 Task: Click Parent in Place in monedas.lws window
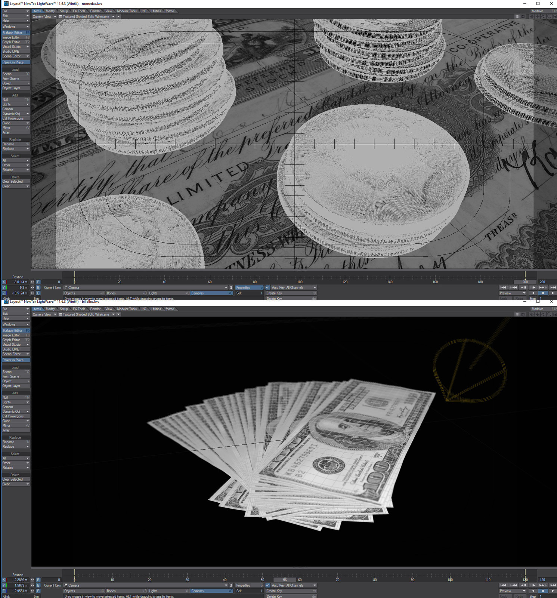pyautogui.click(x=15, y=62)
